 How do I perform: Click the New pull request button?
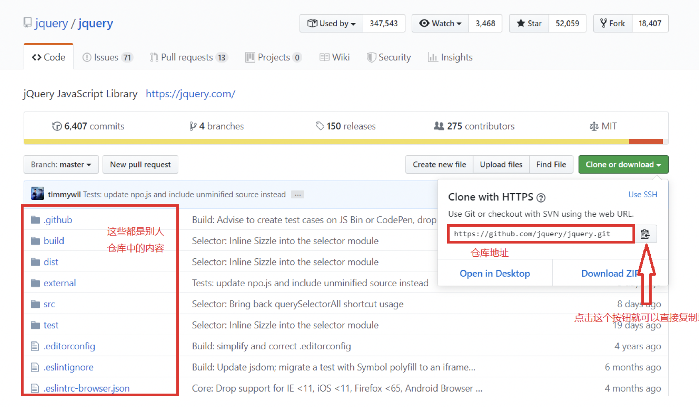[x=140, y=164]
